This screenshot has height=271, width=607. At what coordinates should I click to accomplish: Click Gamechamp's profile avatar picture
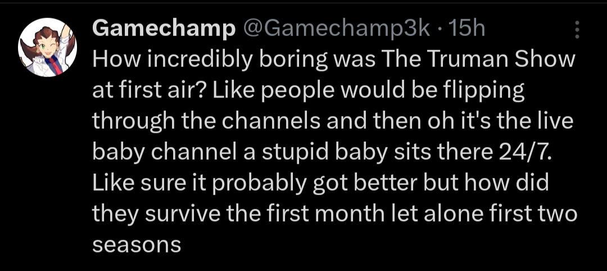pos(48,47)
